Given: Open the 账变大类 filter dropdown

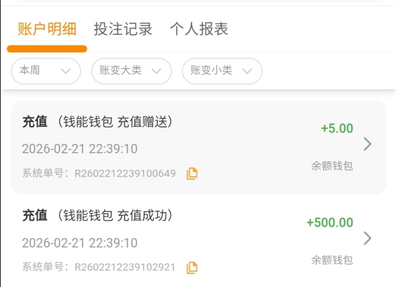Looking at the screenshot, I should [131, 71].
